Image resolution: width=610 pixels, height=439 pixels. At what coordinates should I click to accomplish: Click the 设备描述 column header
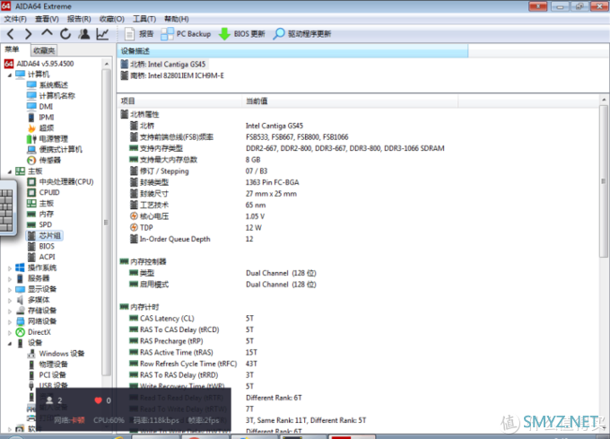pyautogui.click(x=292, y=51)
